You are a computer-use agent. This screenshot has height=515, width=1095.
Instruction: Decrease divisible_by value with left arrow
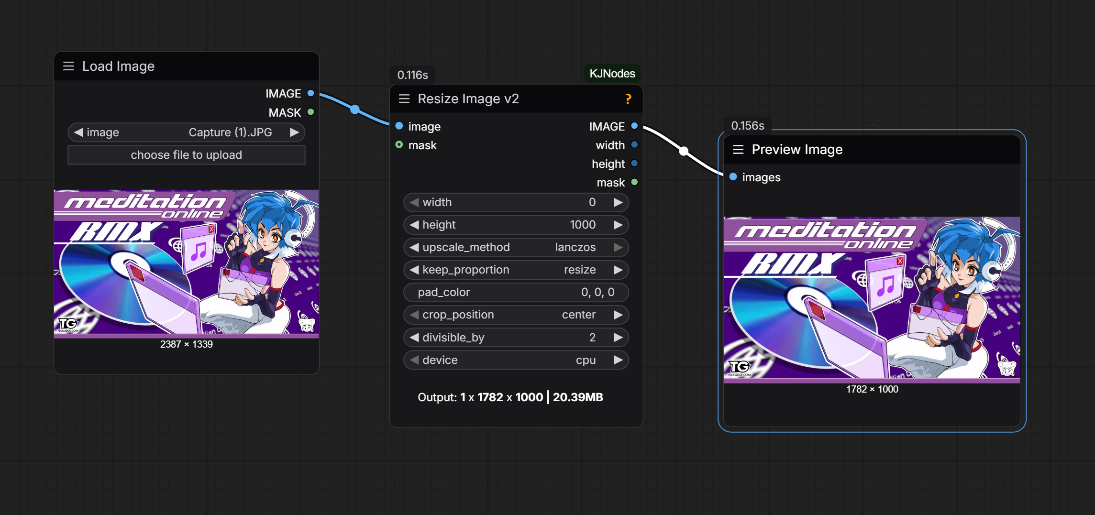[414, 338]
